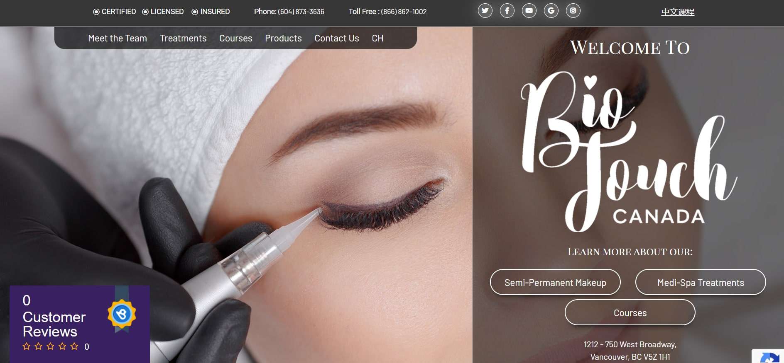
Task: Open the 中文课程 link
Action: [678, 12]
